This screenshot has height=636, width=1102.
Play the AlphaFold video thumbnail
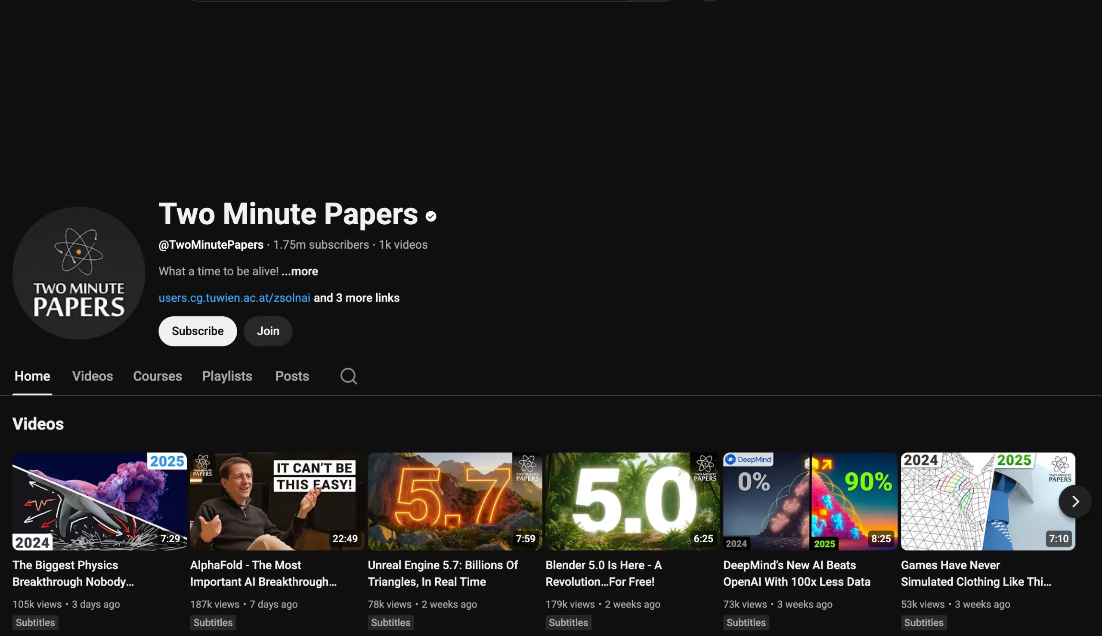pos(277,500)
